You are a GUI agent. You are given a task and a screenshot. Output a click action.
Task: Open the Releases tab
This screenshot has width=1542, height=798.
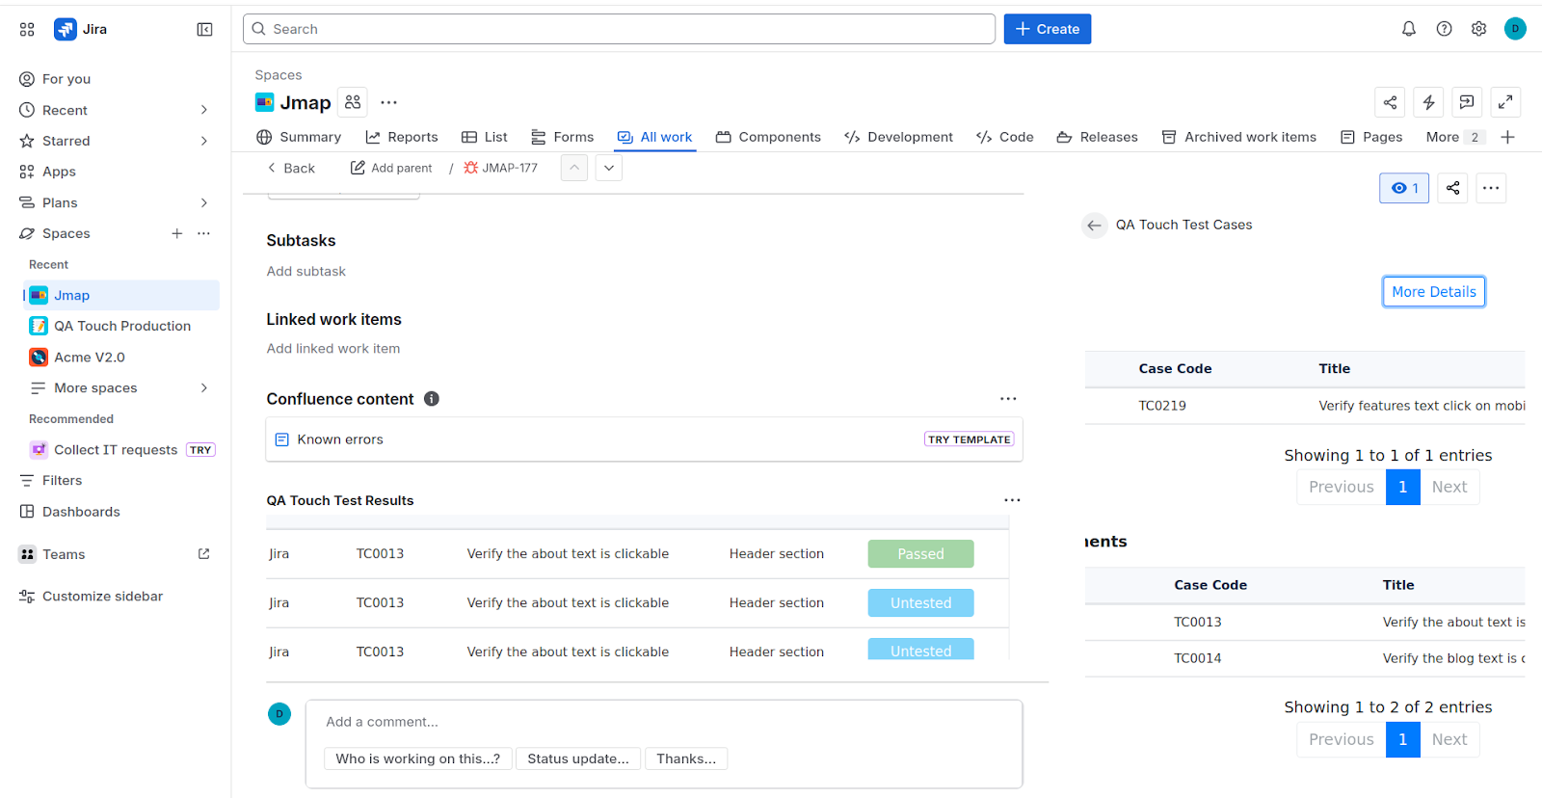pos(1097,137)
